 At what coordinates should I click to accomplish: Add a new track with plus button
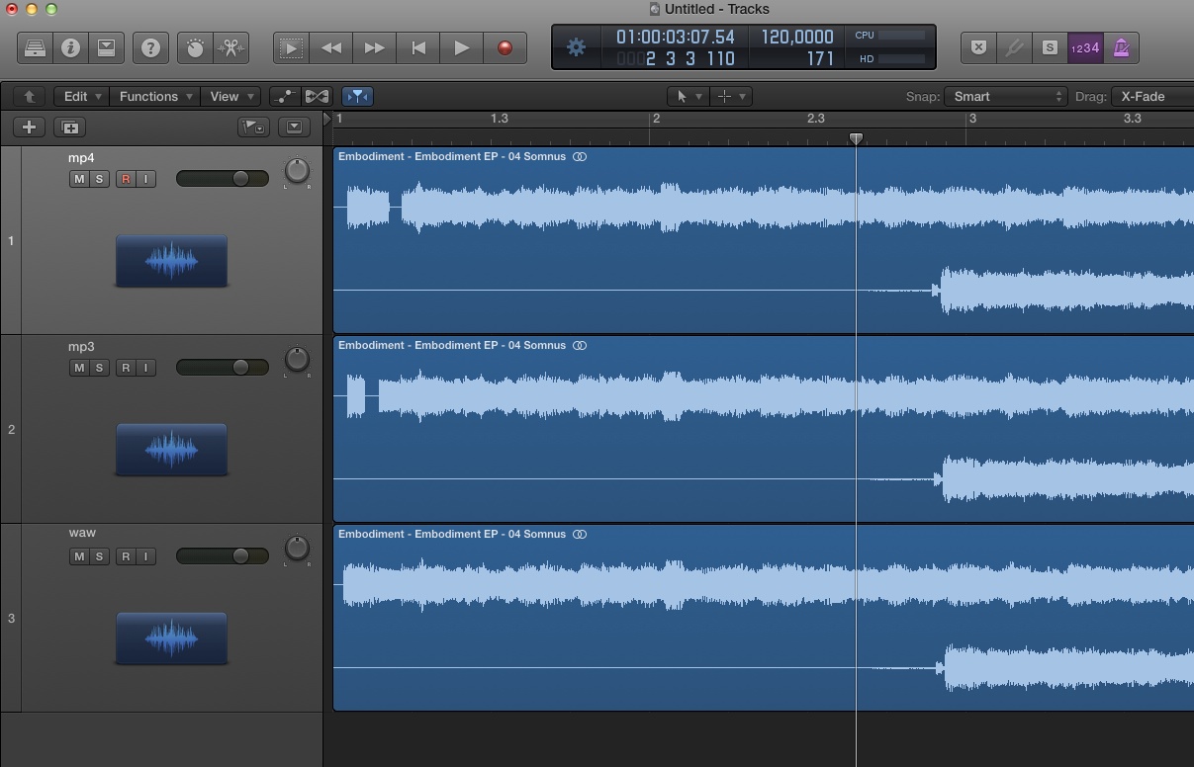(x=29, y=127)
